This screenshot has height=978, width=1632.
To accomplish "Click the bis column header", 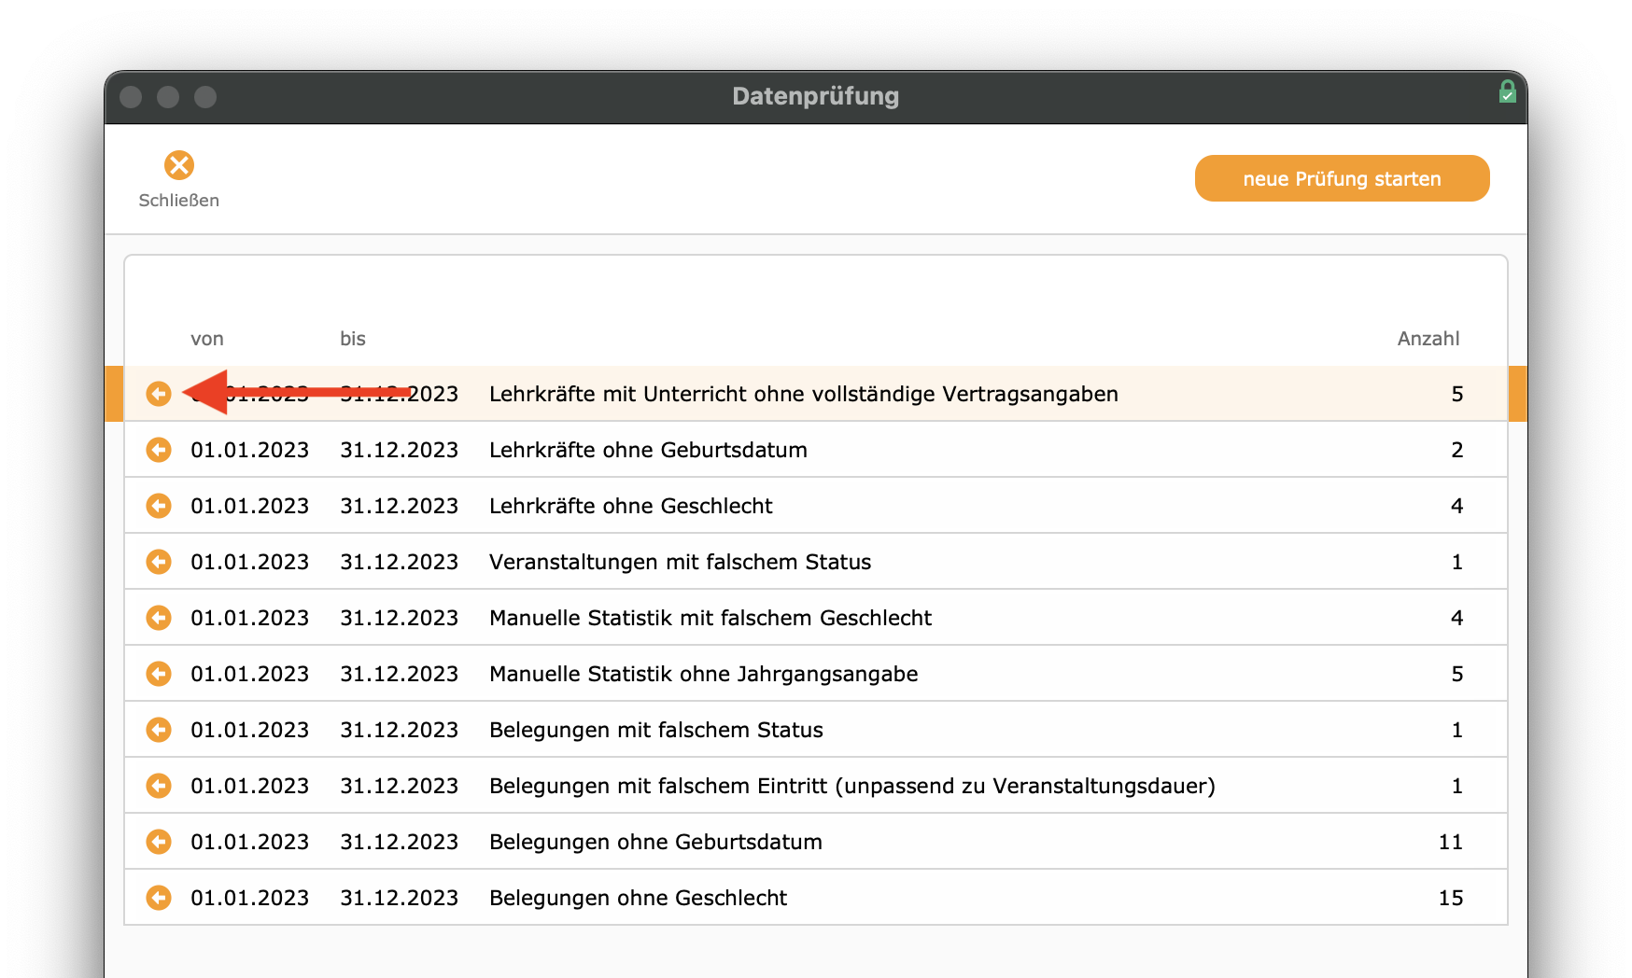I will coord(352,339).
